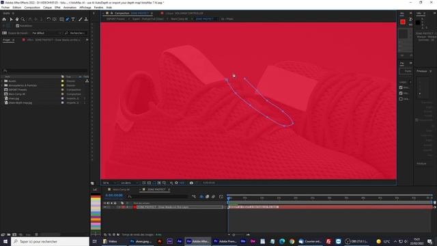Select the Hand tool
The image size is (437, 246).
pos(17,19)
